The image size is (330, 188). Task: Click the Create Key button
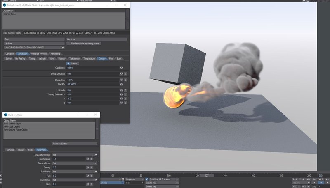tap(162, 183)
